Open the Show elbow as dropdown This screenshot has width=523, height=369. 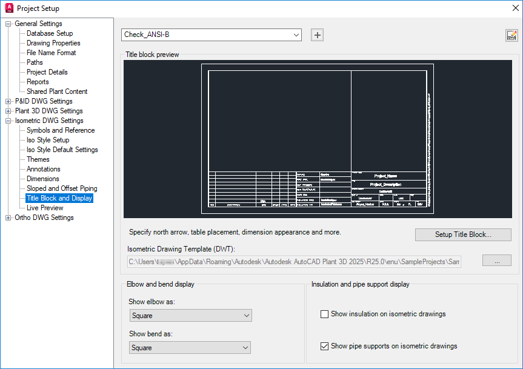click(191, 315)
